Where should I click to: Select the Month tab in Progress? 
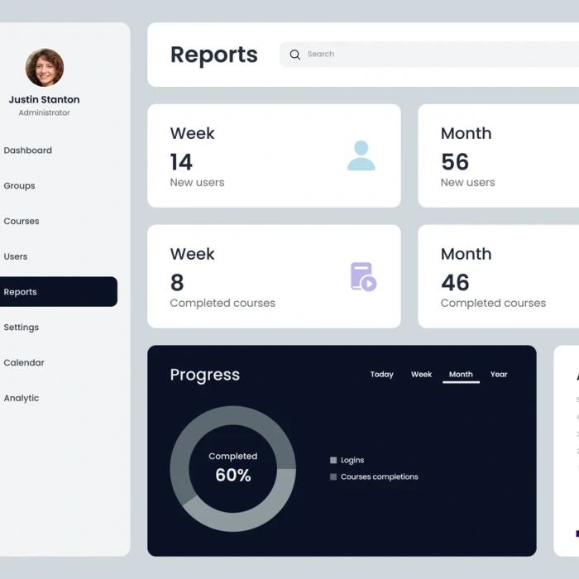click(x=461, y=375)
